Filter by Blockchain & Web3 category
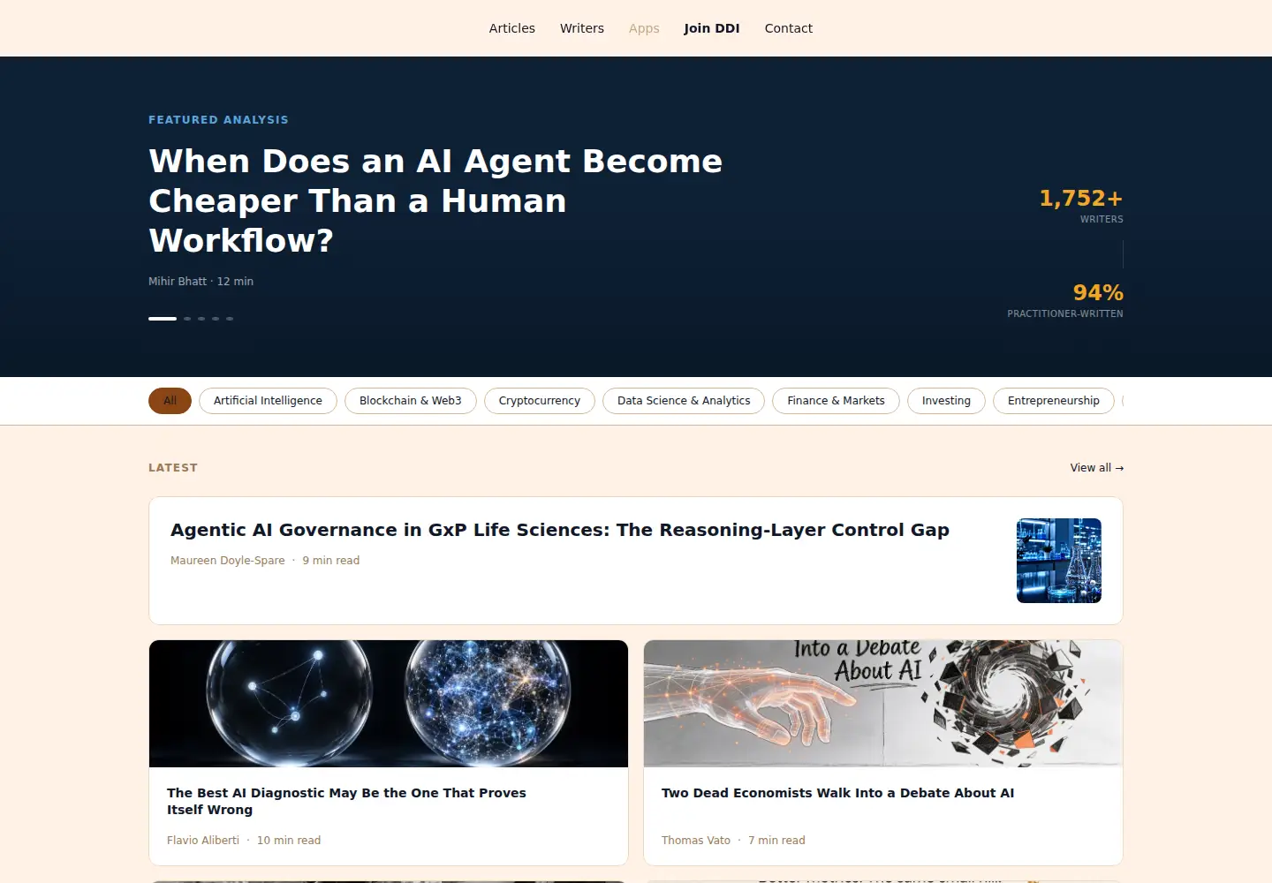Image resolution: width=1272 pixels, height=883 pixels. pos(411,401)
